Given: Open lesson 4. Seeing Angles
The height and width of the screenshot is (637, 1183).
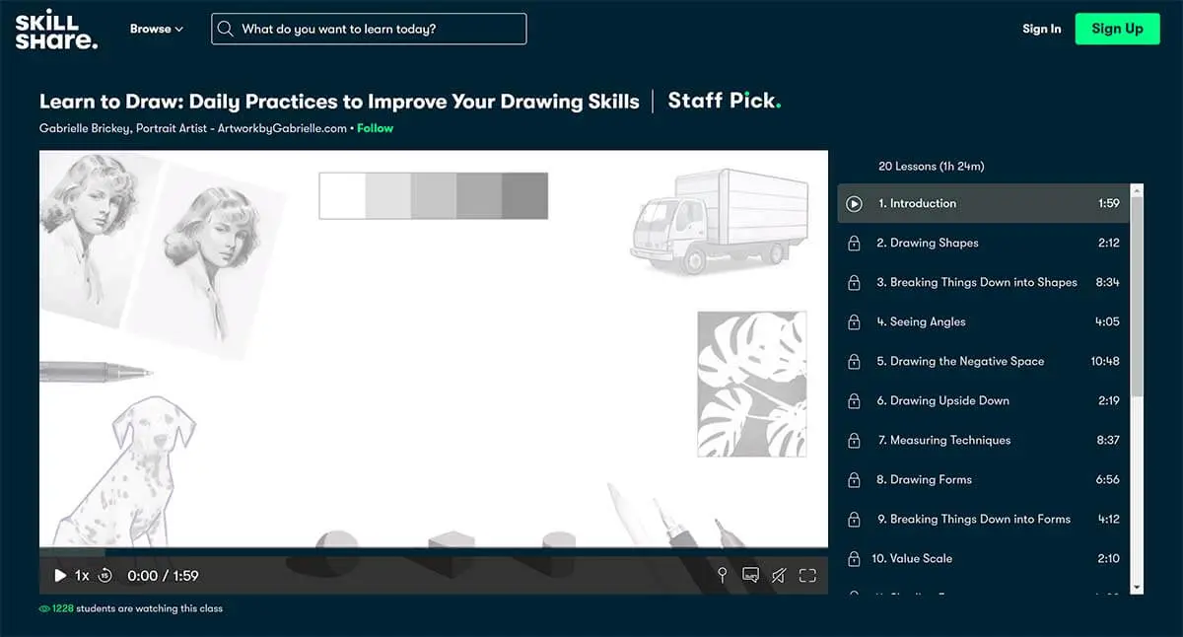Looking at the screenshot, I should [983, 321].
